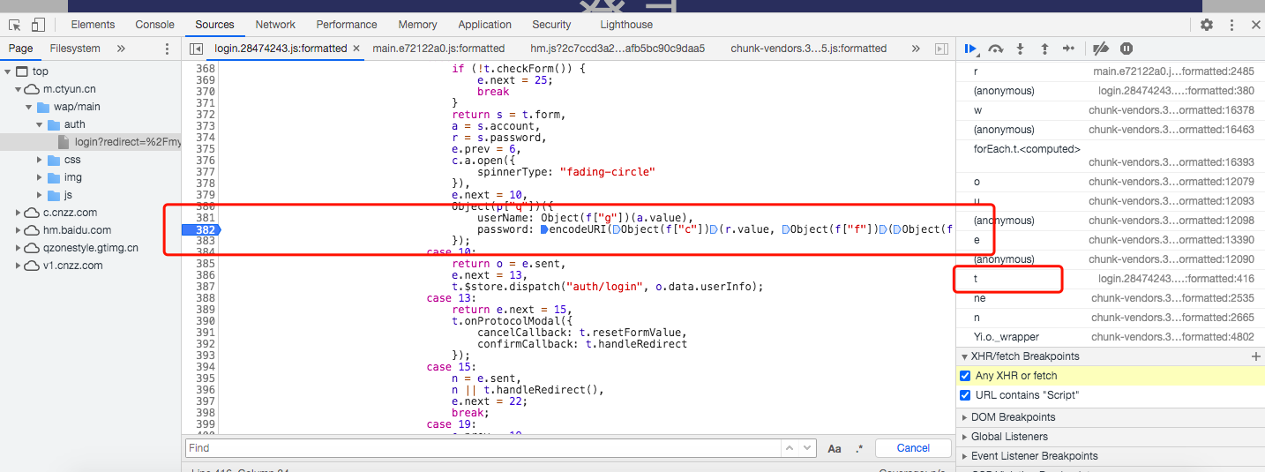Screen dimensions: 1265x472
Task: Resume script execution
Action: pyautogui.click(x=970, y=49)
